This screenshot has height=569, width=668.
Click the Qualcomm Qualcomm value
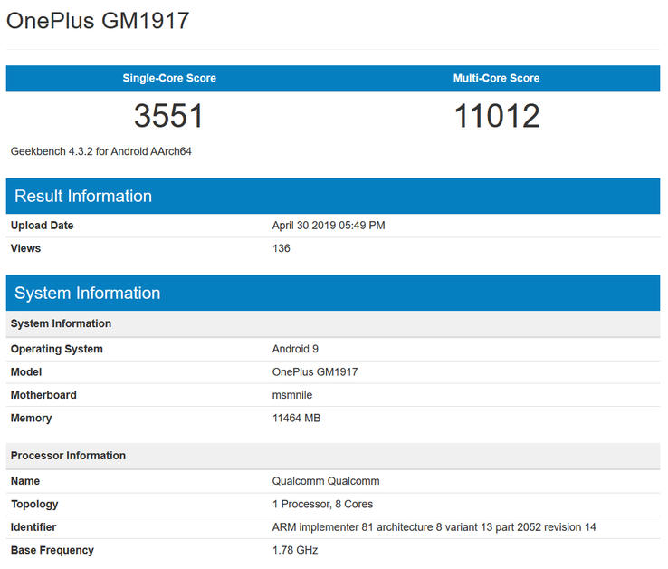pos(326,481)
